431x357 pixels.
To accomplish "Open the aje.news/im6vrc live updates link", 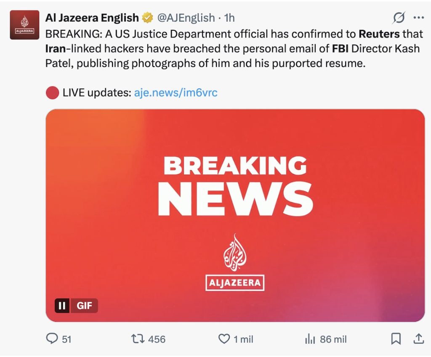I will (176, 93).
